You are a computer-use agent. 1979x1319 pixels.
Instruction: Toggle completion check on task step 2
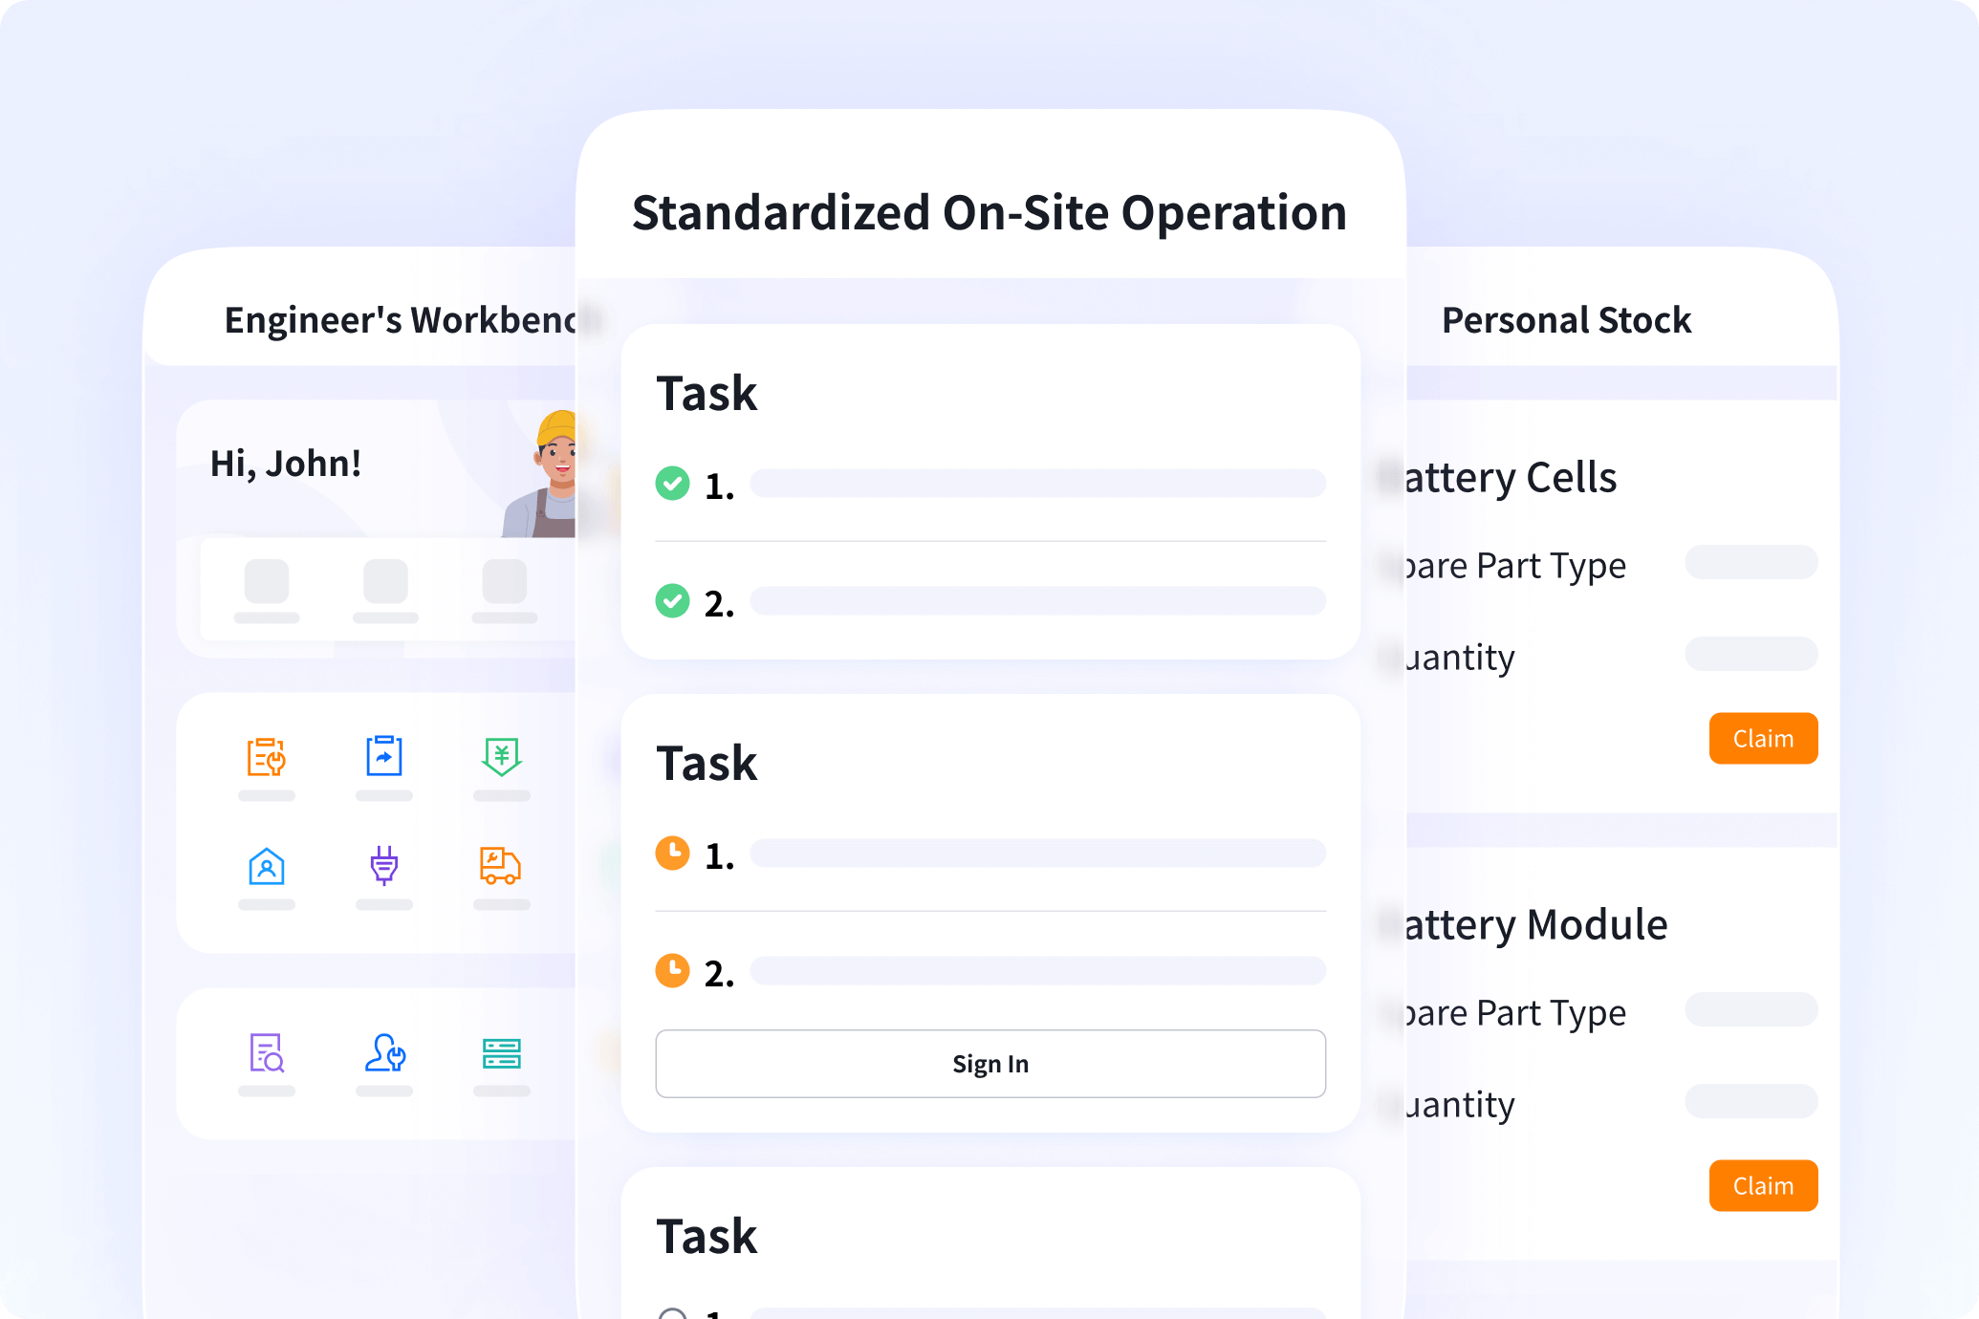tap(673, 602)
